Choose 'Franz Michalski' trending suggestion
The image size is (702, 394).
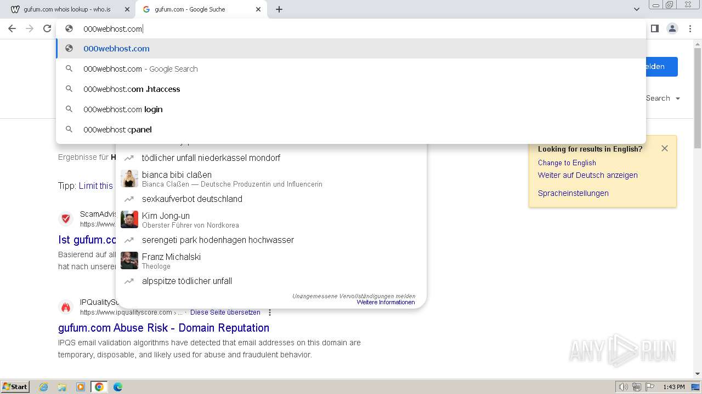(271, 260)
